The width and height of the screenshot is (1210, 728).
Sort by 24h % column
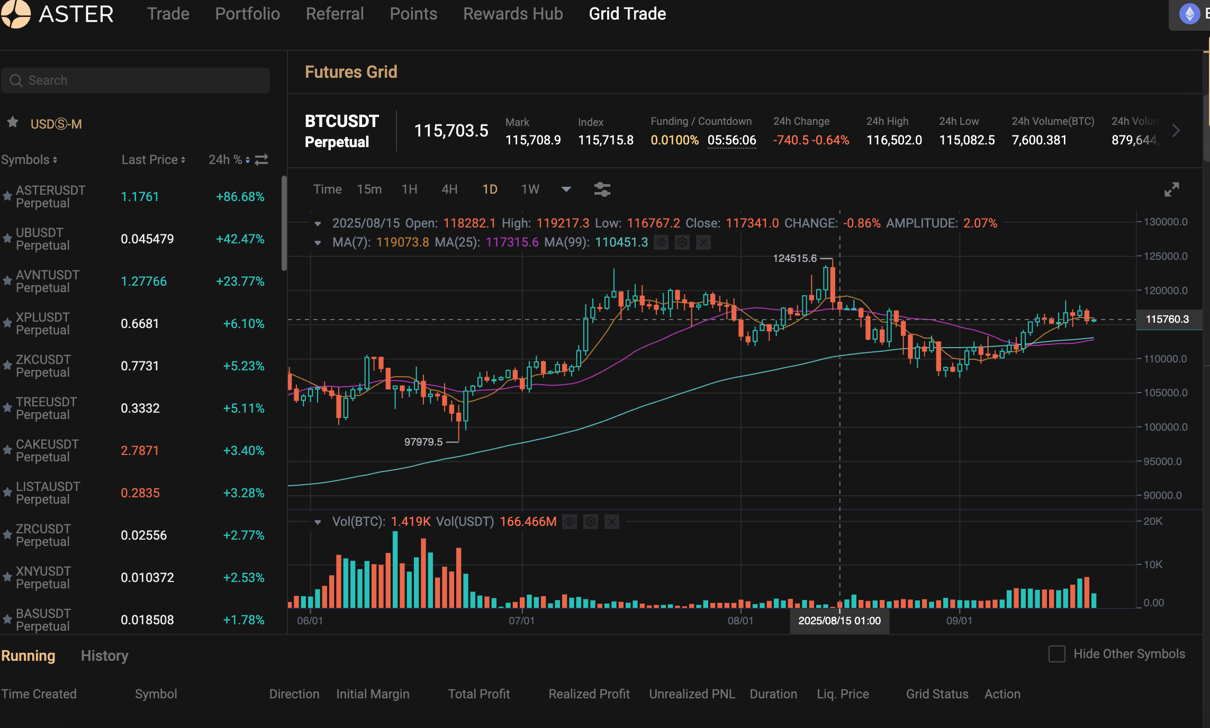click(229, 160)
